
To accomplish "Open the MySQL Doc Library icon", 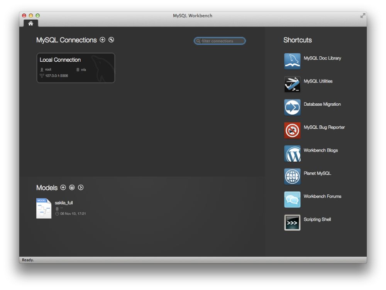I will click(x=292, y=61).
